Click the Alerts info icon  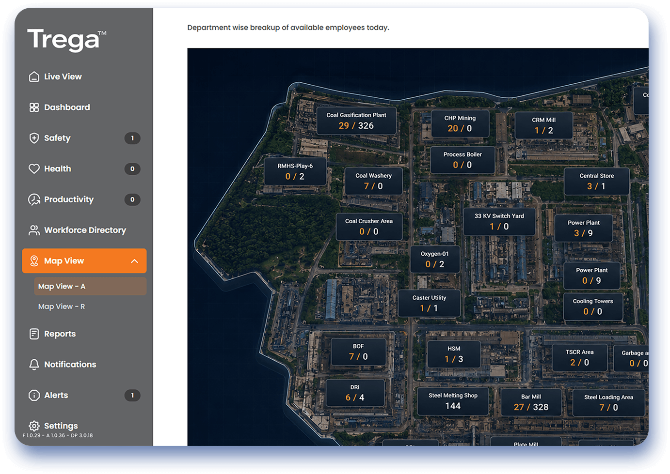click(34, 395)
